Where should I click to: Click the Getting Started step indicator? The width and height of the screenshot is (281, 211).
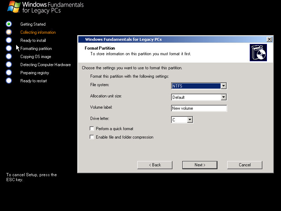[x=9, y=24]
